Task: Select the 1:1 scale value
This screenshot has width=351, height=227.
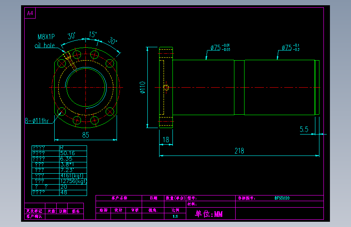Action: pyautogui.click(x=175, y=216)
